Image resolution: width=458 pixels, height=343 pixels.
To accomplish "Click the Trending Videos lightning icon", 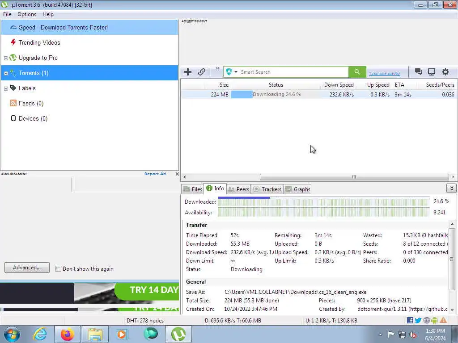I will pos(13,42).
